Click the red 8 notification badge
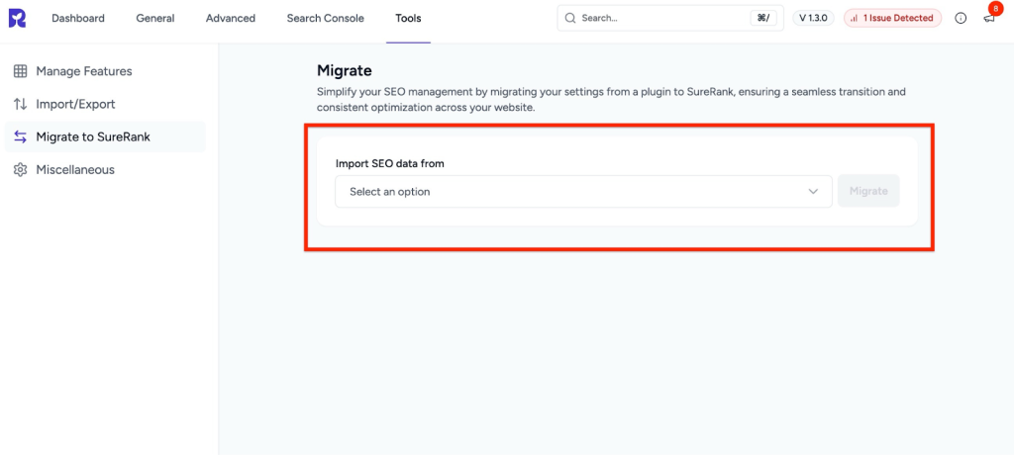The height and width of the screenshot is (455, 1014). point(995,8)
